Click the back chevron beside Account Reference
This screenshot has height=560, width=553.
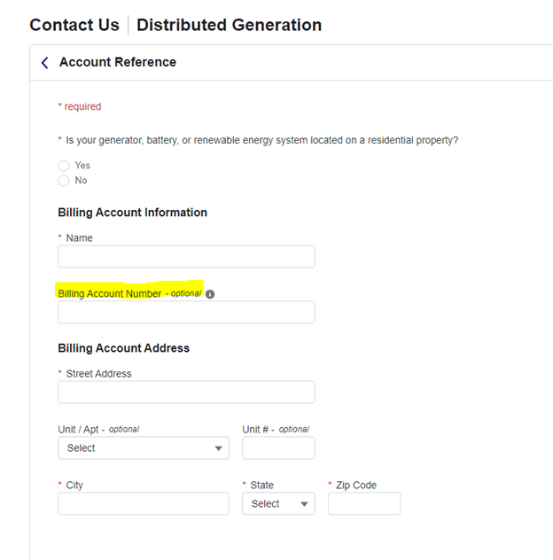click(45, 63)
